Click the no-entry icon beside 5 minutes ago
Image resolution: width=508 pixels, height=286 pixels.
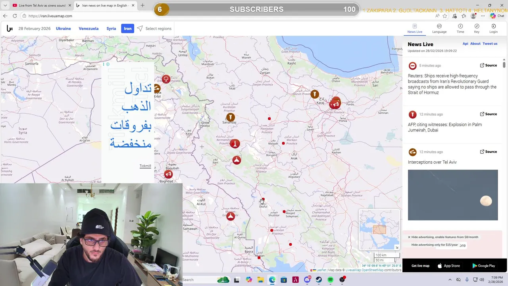(x=412, y=66)
